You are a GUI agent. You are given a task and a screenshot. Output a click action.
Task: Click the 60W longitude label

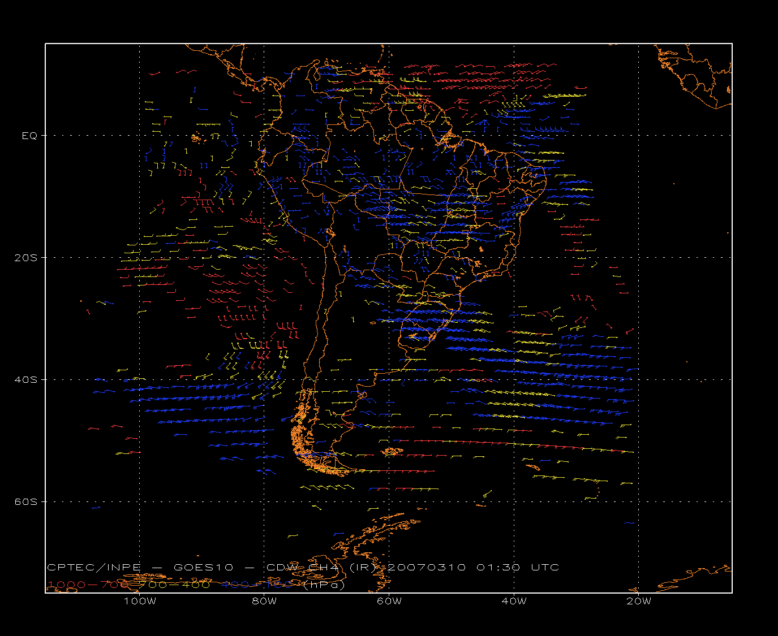point(389,602)
